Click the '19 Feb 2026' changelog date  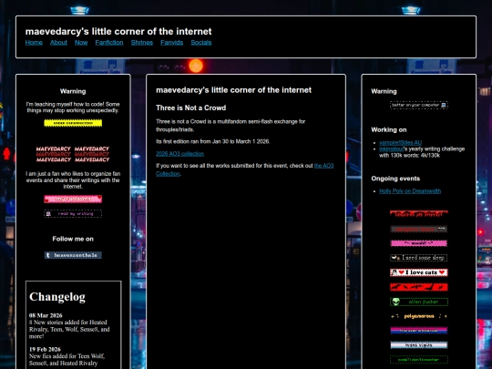[x=45, y=349]
